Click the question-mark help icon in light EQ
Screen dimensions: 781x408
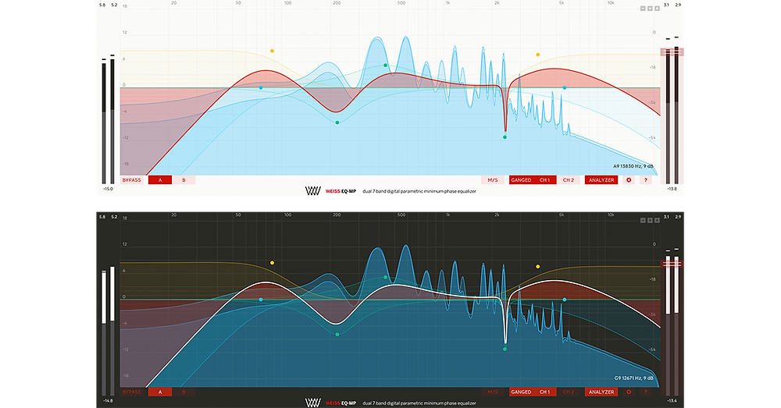point(646,180)
